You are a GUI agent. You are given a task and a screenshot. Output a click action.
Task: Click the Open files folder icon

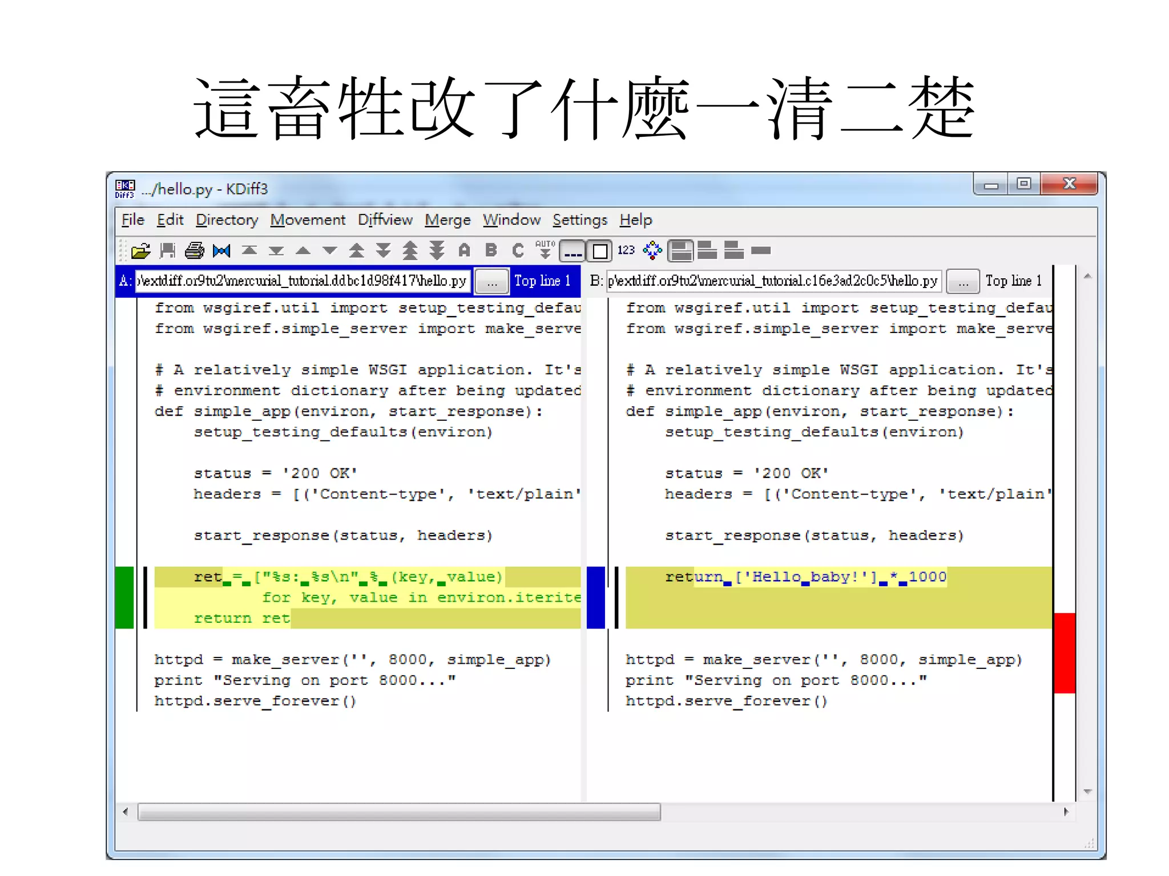tap(140, 250)
